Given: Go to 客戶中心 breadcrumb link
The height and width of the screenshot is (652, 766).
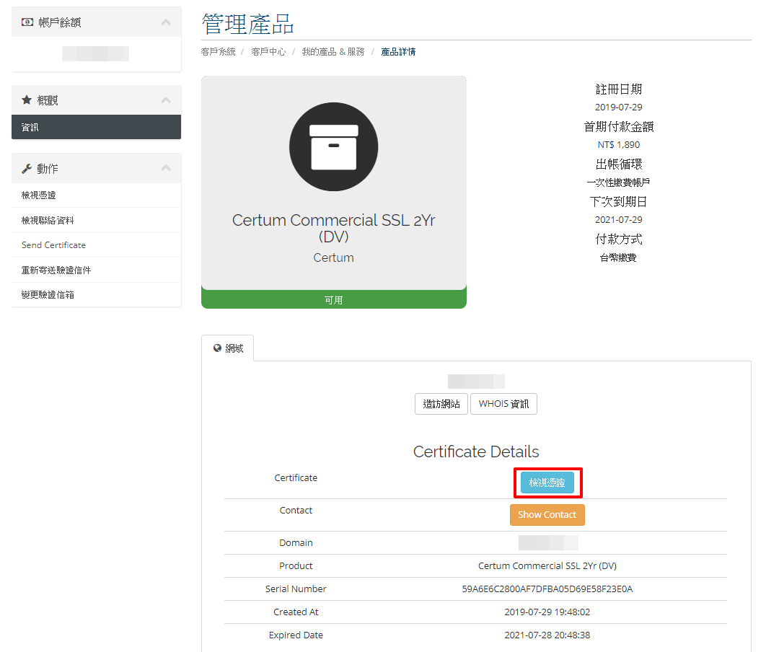Looking at the screenshot, I should 268,52.
